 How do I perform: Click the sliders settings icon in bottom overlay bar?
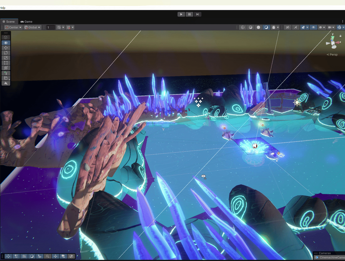click(16, 256)
